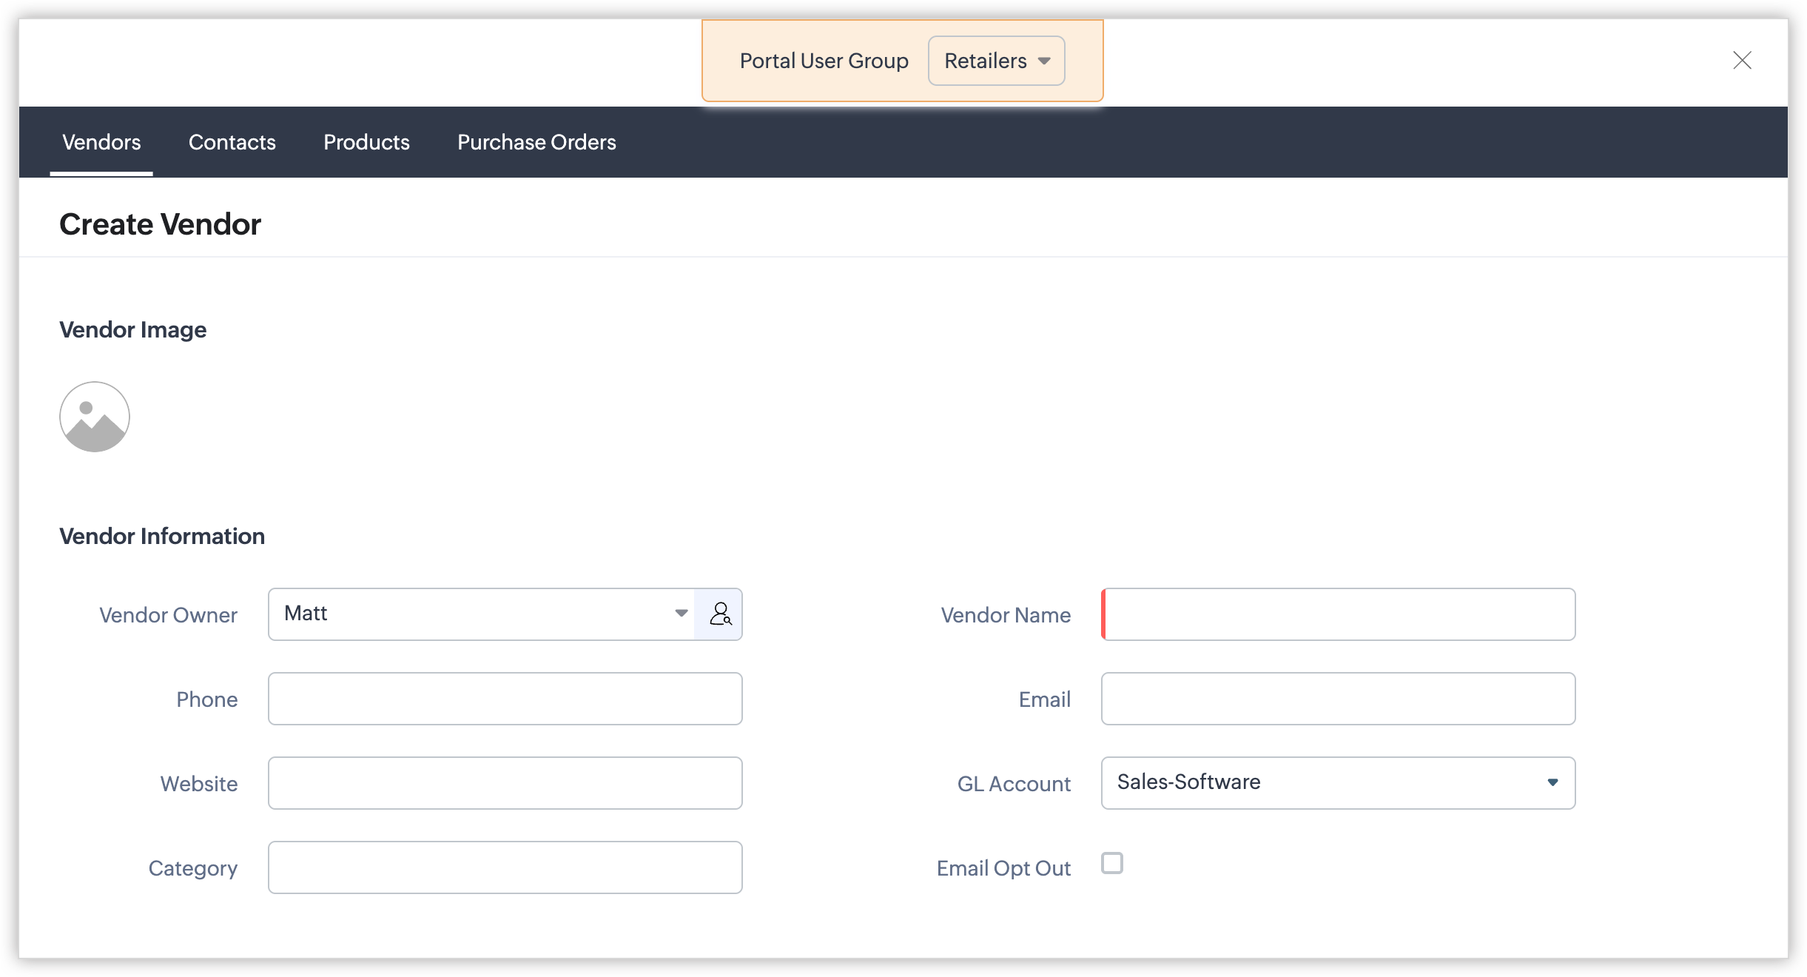This screenshot has height=977, width=1807.
Task: Click the vendor image placeholder icon
Action: click(x=95, y=417)
